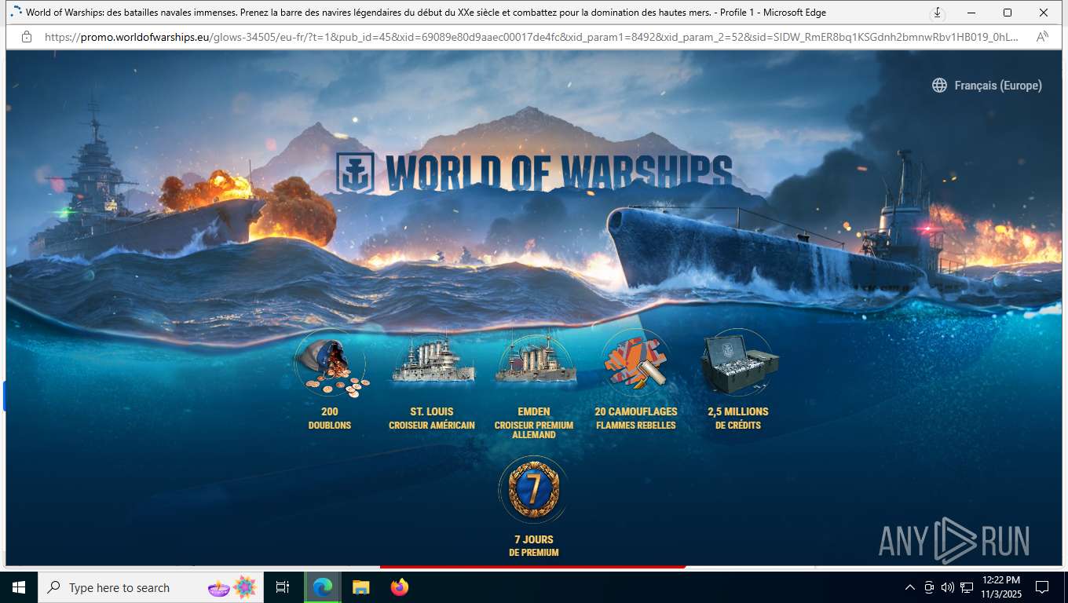Open the volume speaker tray icon
The height and width of the screenshot is (603, 1068).
(948, 587)
